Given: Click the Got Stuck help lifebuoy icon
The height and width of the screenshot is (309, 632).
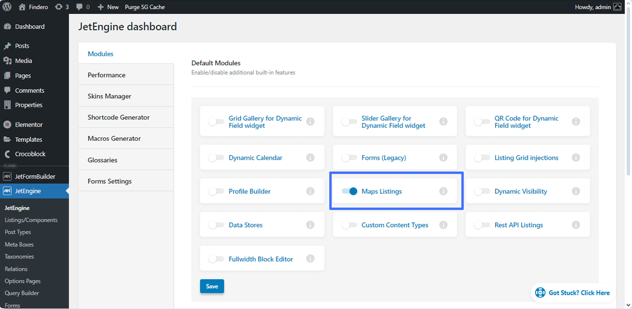Looking at the screenshot, I should (x=540, y=293).
